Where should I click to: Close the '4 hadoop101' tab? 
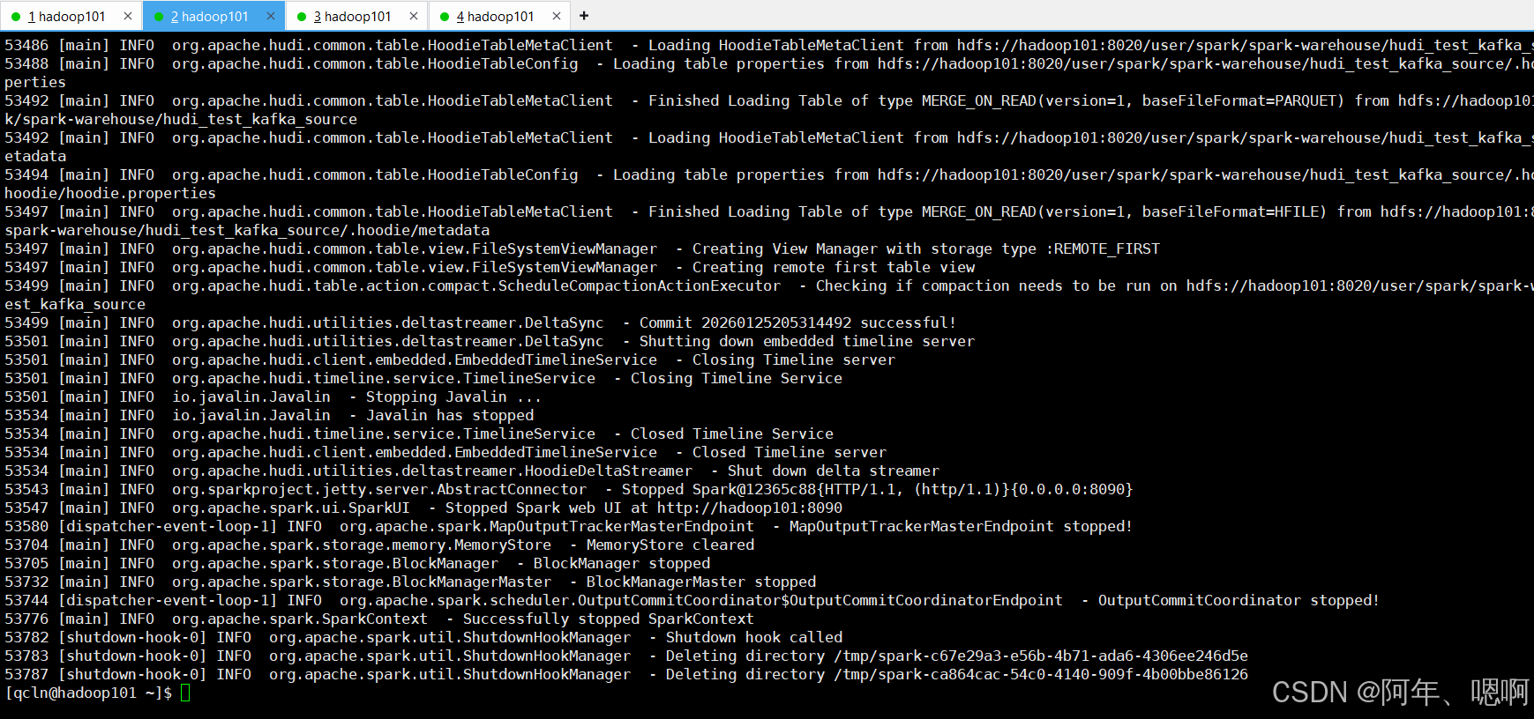click(557, 16)
